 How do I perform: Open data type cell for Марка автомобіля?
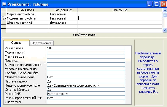tap(63, 14)
